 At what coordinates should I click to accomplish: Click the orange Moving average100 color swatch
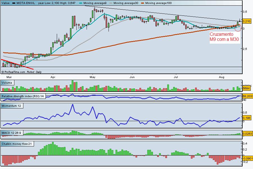pyautogui.click(x=143, y=3)
